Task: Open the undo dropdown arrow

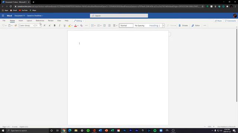Action: pos(6,25)
